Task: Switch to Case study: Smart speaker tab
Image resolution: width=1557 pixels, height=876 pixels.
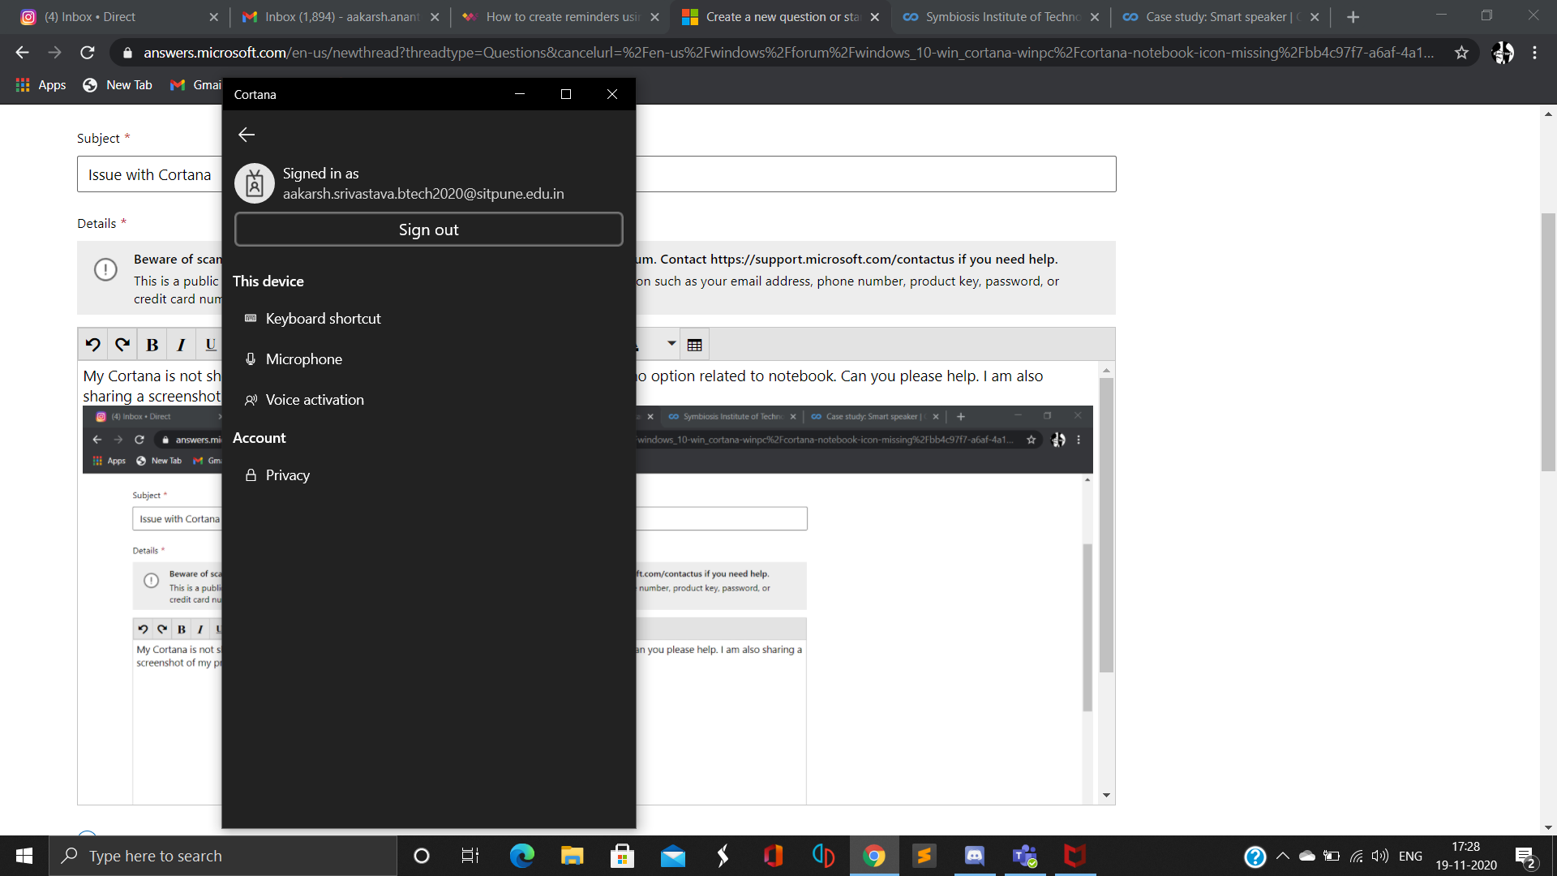Action: point(1222,17)
